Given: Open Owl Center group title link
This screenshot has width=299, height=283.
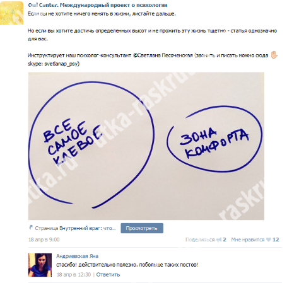Looking at the screenshot, I should (98, 5).
